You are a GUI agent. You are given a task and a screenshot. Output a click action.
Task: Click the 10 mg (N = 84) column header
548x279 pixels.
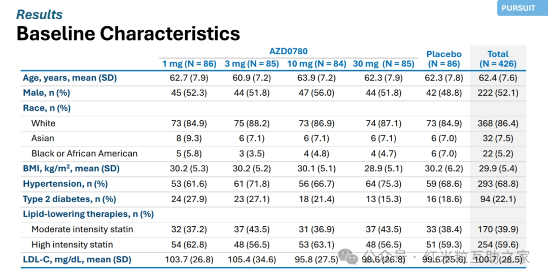click(317, 64)
